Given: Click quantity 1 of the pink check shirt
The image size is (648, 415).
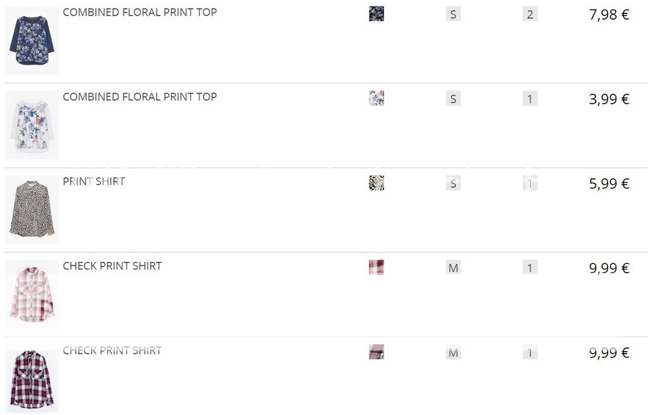Looking at the screenshot, I should pos(530,268).
